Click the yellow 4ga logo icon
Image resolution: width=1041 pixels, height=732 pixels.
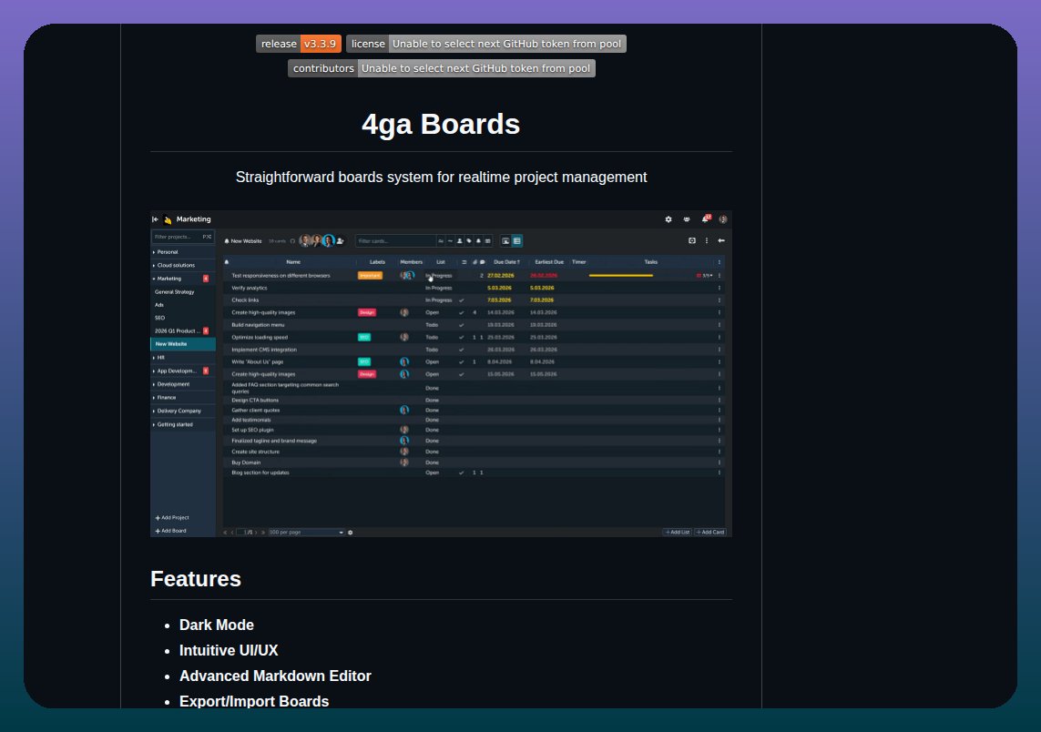(x=168, y=219)
